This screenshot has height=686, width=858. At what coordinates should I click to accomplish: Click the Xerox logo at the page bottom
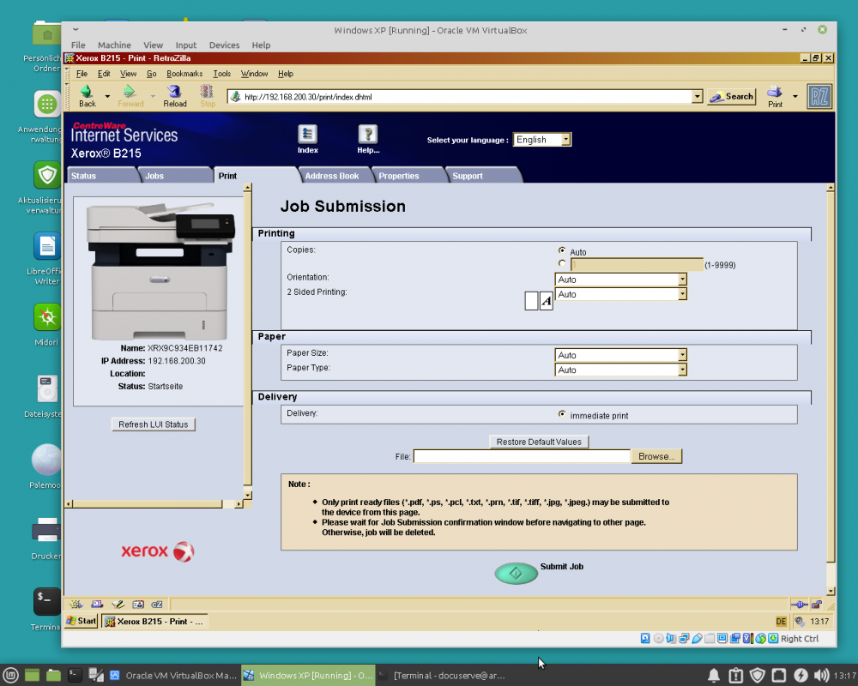coord(157,551)
